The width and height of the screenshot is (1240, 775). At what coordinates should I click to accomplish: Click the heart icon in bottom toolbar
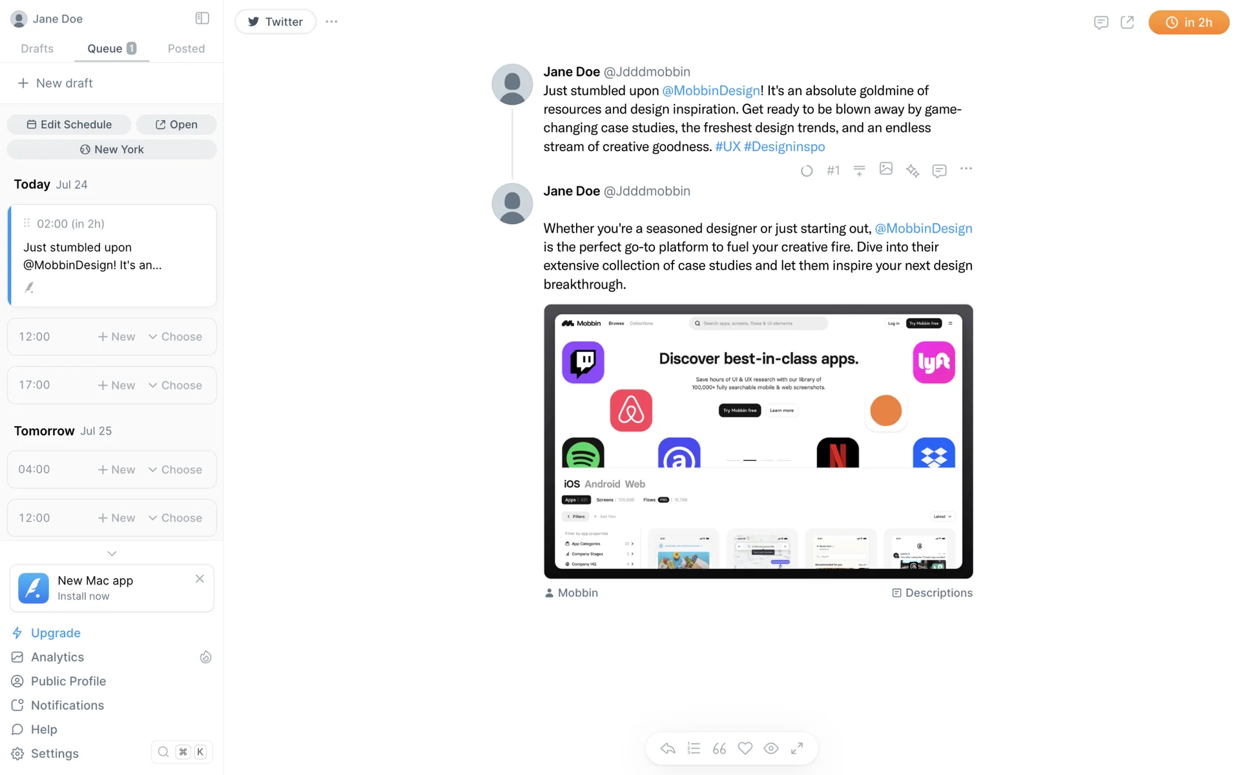point(745,748)
